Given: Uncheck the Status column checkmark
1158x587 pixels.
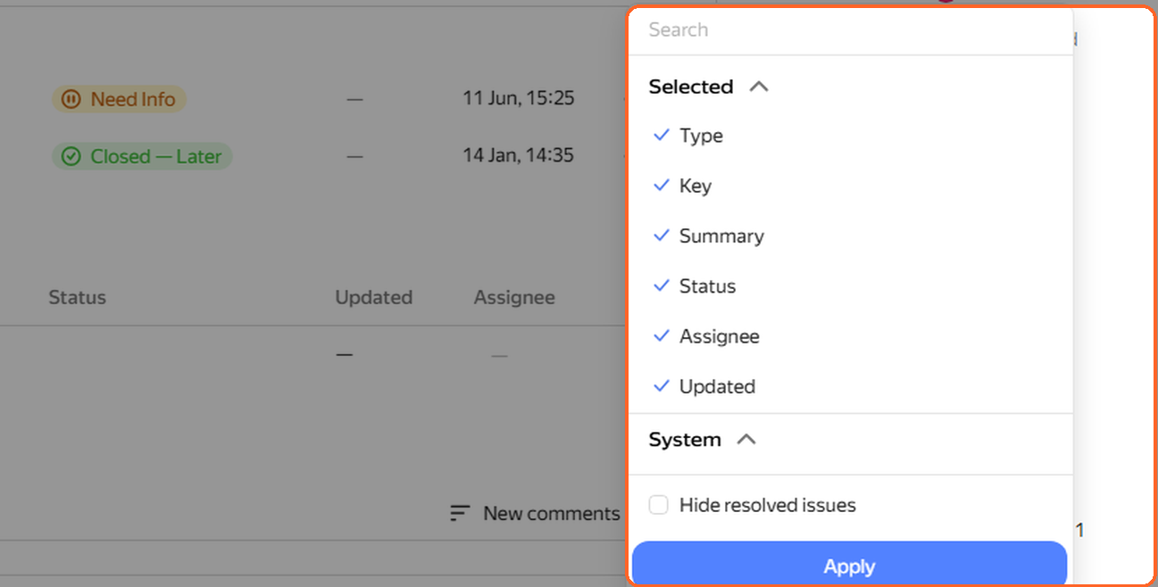Looking at the screenshot, I should (x=661, y=285).
